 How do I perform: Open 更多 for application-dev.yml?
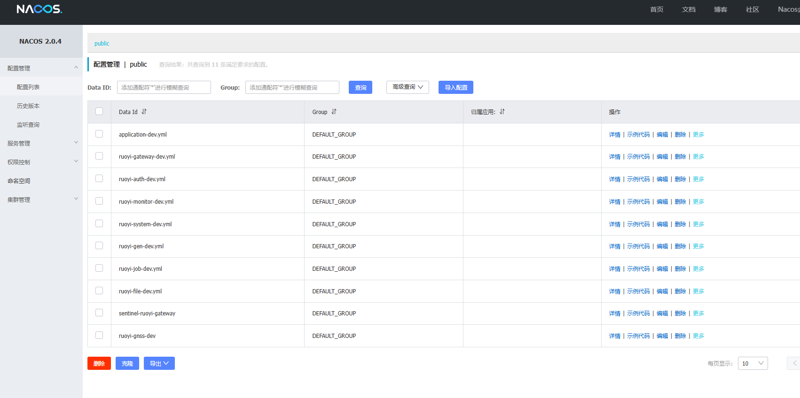[698, 135]
